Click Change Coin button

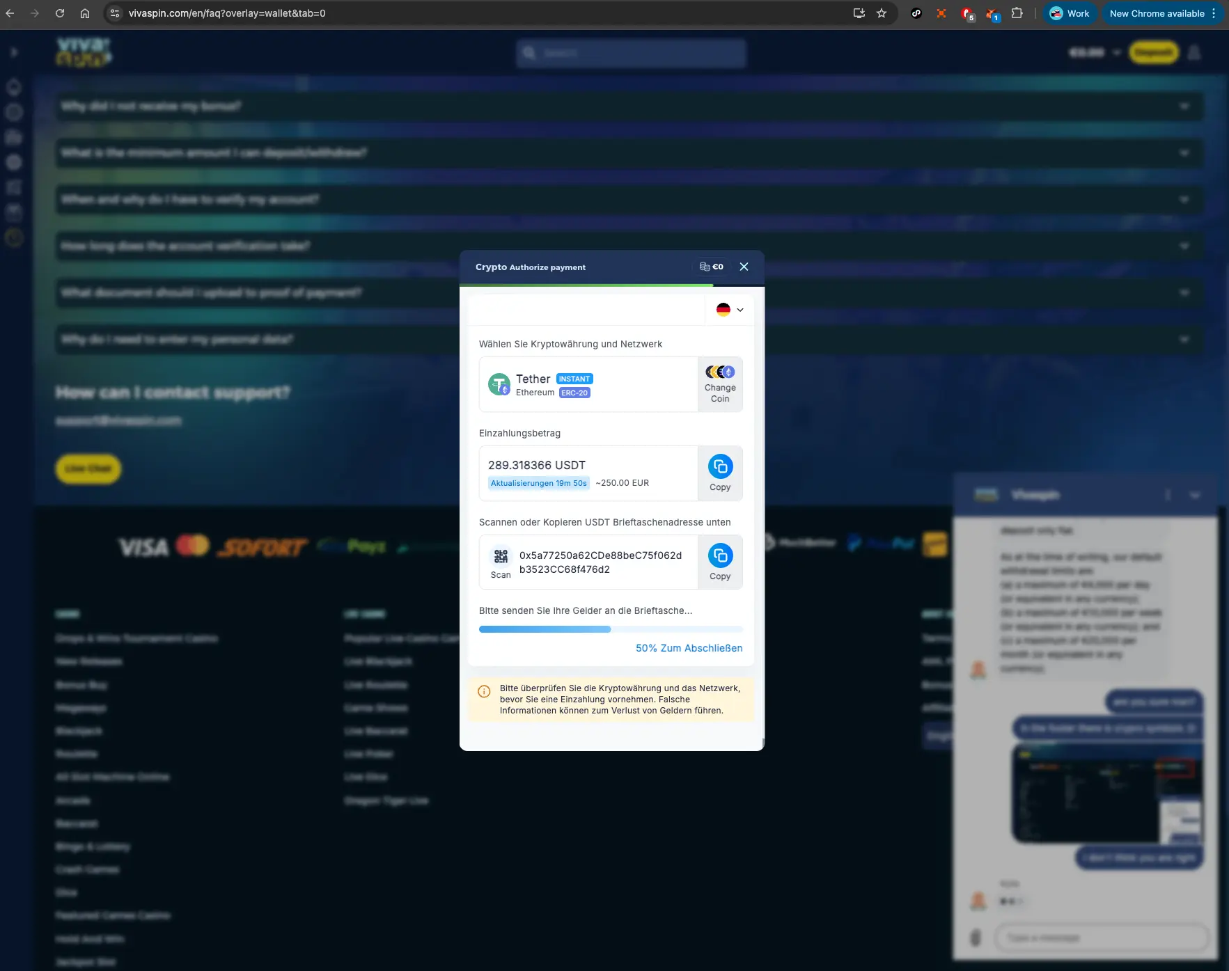(x=720, y=384)
